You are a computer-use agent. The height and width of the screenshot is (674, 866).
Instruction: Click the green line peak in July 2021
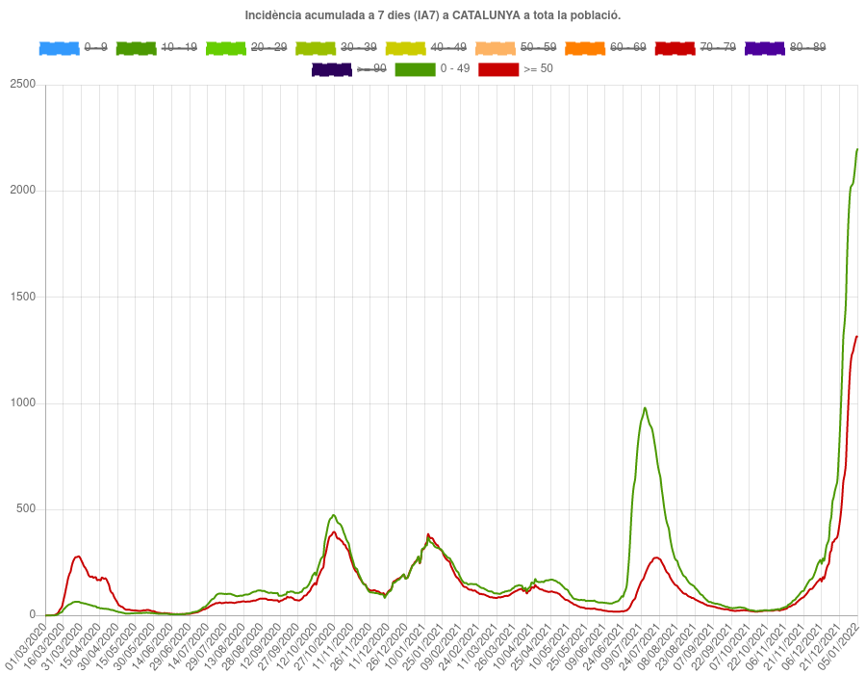pyautogui.click(x=645, y=408)
